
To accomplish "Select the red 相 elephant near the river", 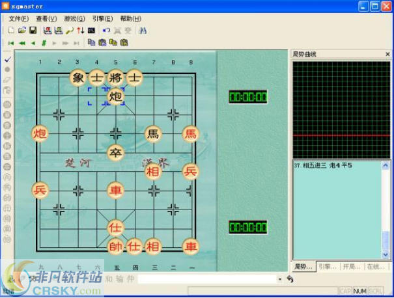I will pyautogui.click(x=153, y=172).
